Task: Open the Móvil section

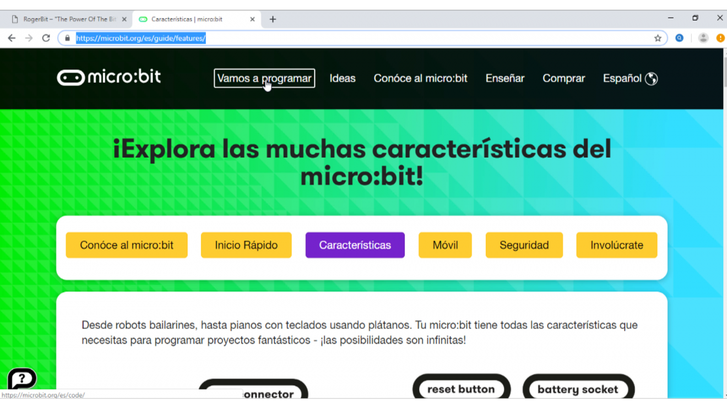Action: [444, 244]
